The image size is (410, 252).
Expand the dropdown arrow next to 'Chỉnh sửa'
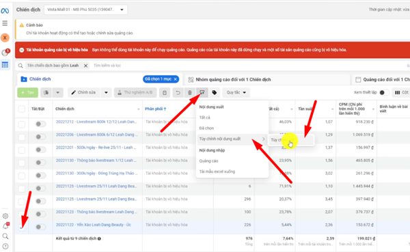tap(106, 93)
